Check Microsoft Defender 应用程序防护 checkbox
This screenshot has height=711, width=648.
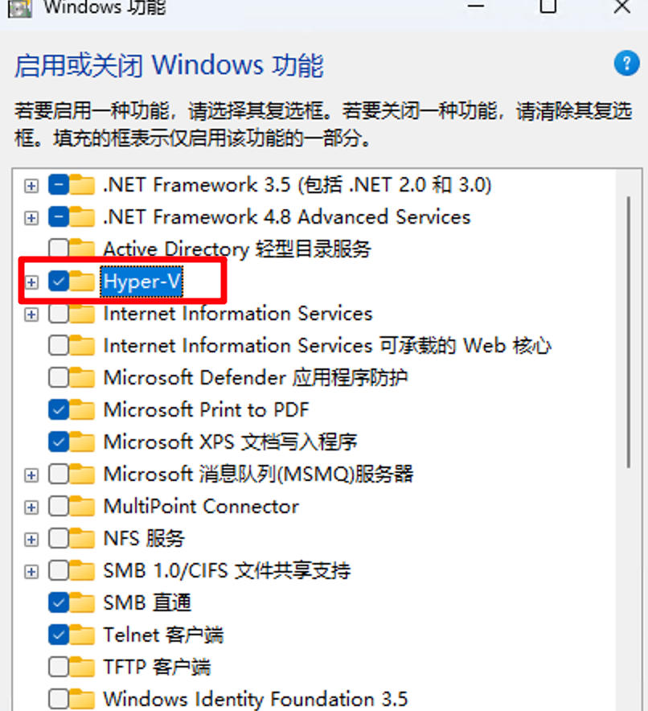58,378
